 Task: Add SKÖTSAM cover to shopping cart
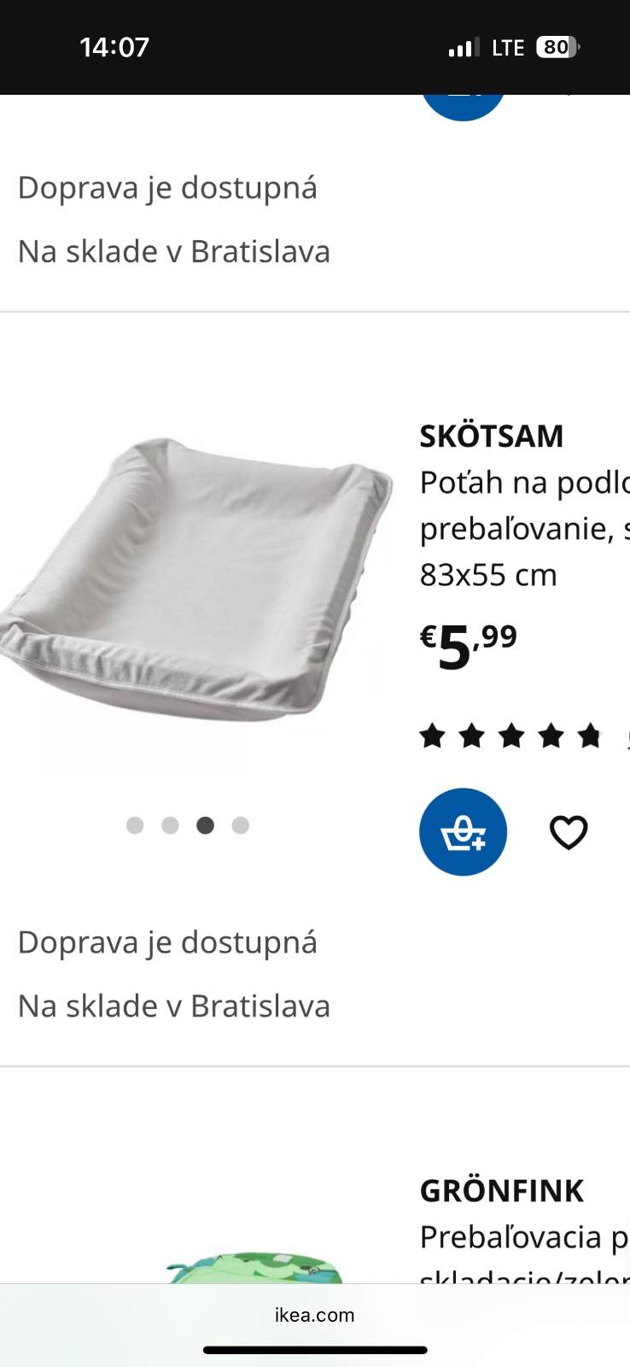(463, 831)
